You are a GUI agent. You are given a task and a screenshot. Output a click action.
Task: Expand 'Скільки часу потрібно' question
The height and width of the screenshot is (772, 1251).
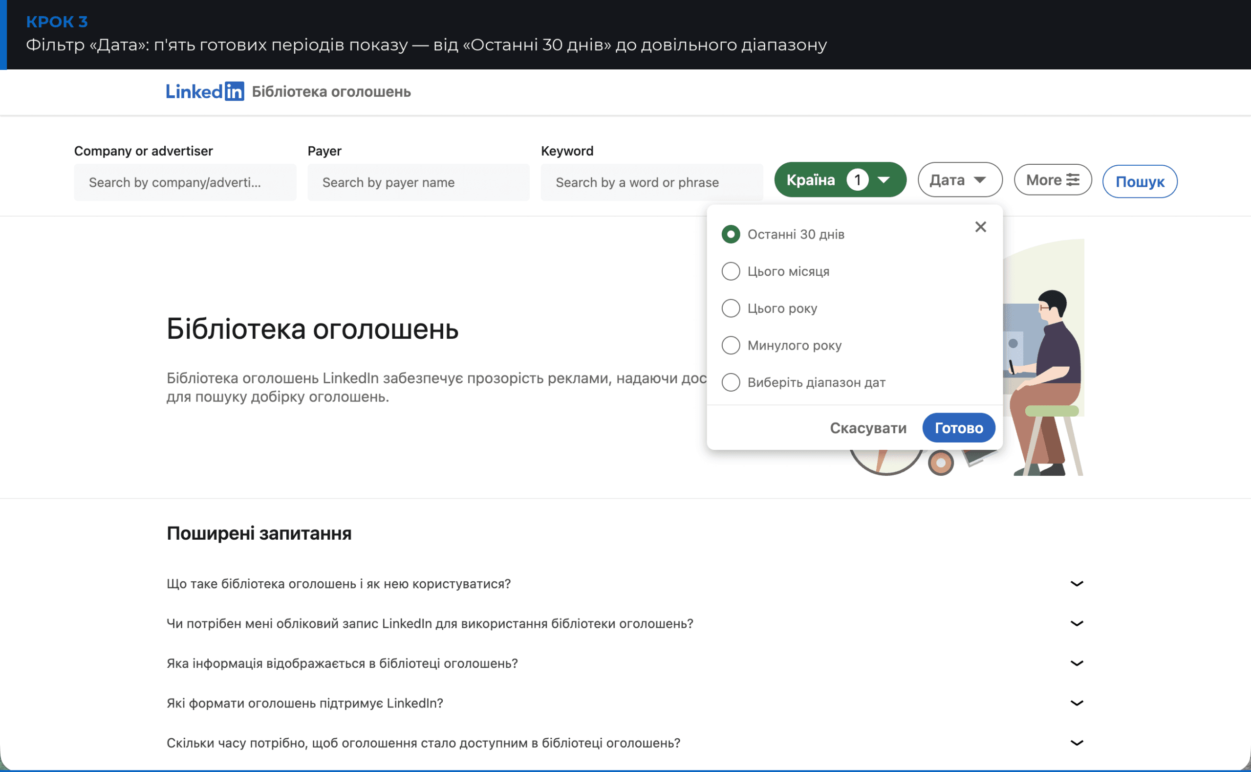pyautogui.click(x=625, y=743)
